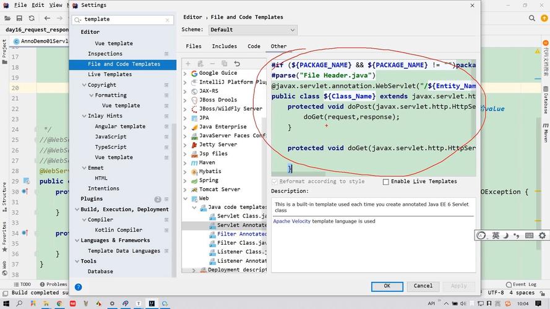Screen dimensions: 550x309
Task: Open the Favorites tool window side tab
Action: 4,237
